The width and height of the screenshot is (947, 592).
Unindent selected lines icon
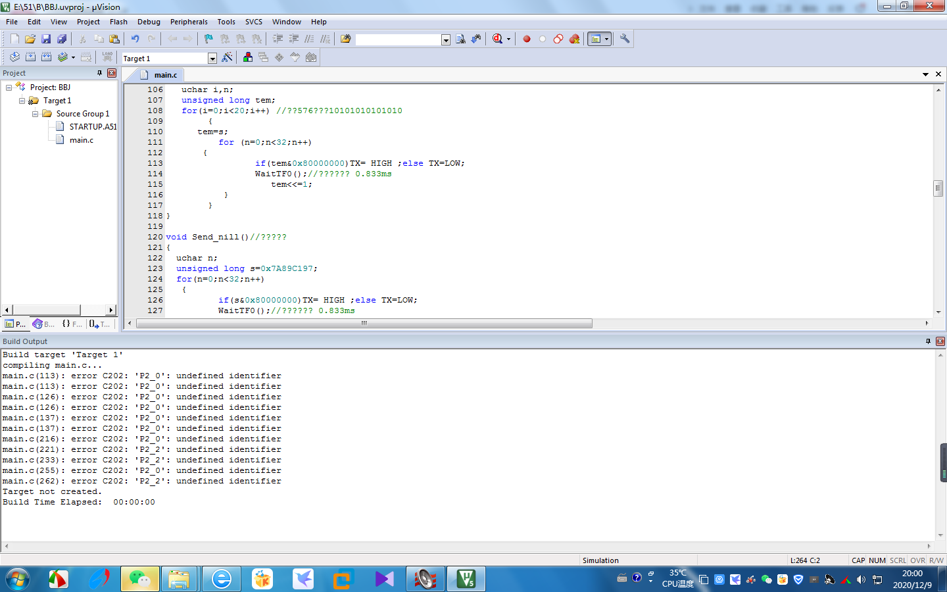pos(293,39)
